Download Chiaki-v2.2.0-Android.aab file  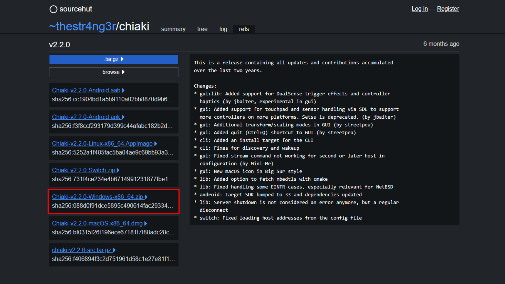(86, 90)
